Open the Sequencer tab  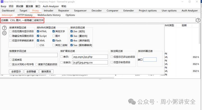coord(80,11)
